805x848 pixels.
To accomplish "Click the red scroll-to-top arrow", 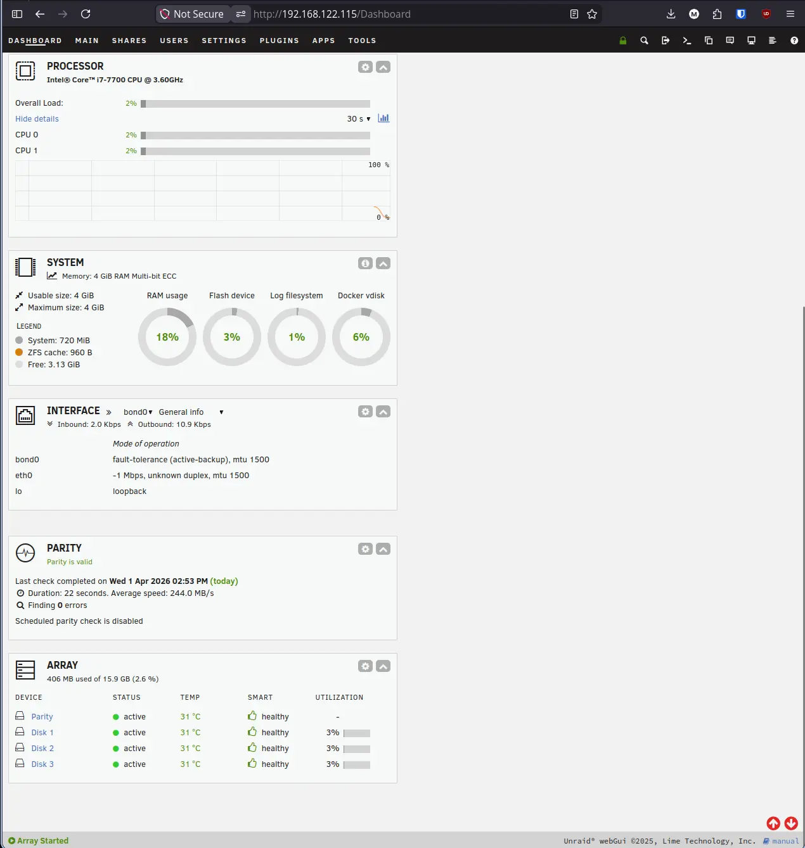I will point(773,823).
